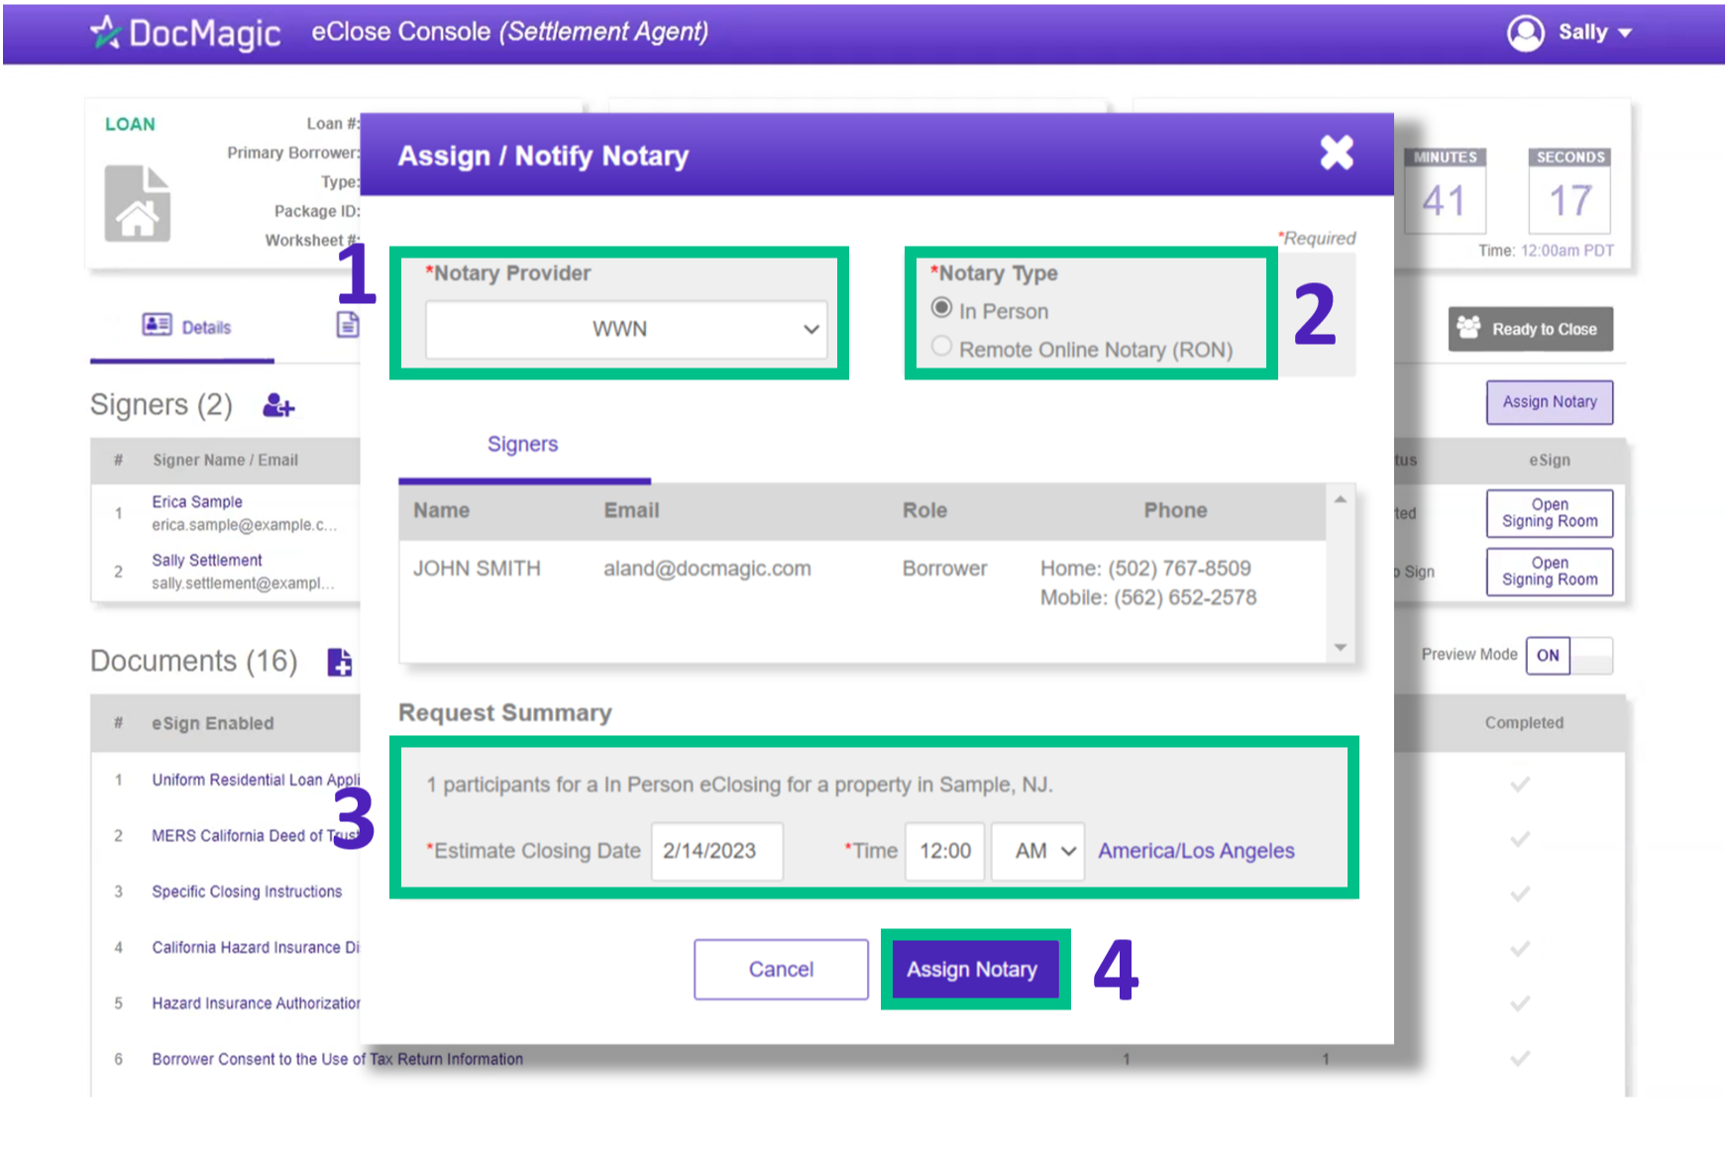Viewport: 1729px width, 1157px height.
Task: Click the Add Document icon
Action: point(340,662)
